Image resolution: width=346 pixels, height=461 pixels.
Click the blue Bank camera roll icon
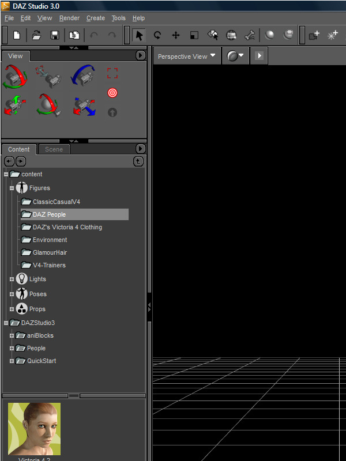pyautogui.click(x=83, y=75)
